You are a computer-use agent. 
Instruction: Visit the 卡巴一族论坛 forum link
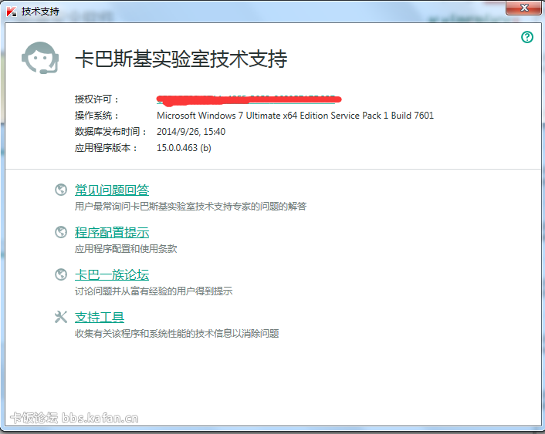pos(112,275)
